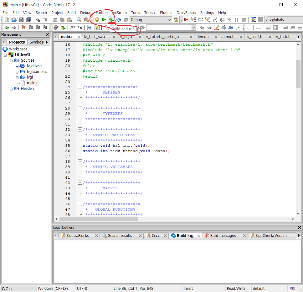The width and height of the screenshot is (303, 292).
Task: Click the Paste clipboard icon
Action: 69,20
